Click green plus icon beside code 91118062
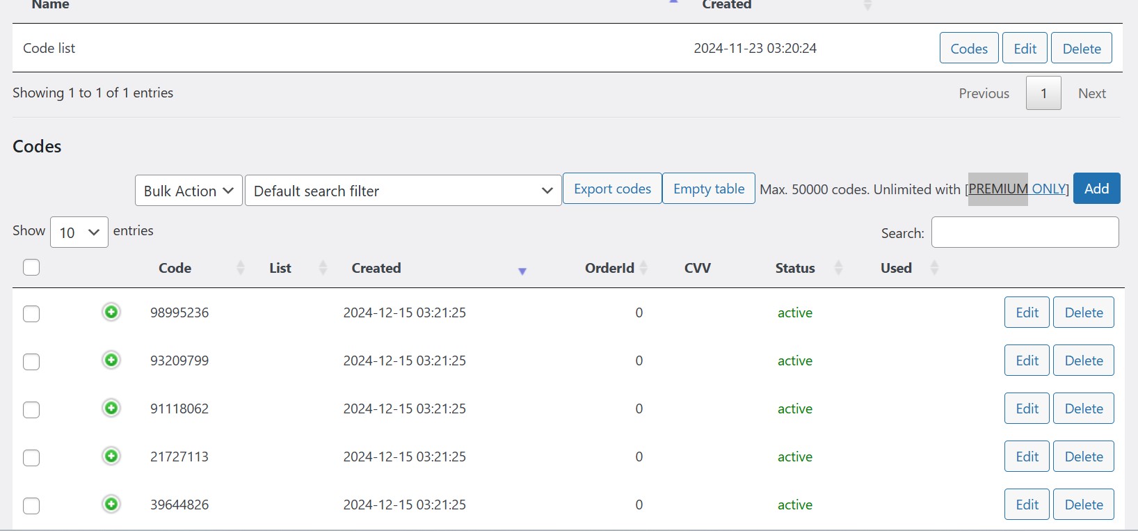 (111, 408)
